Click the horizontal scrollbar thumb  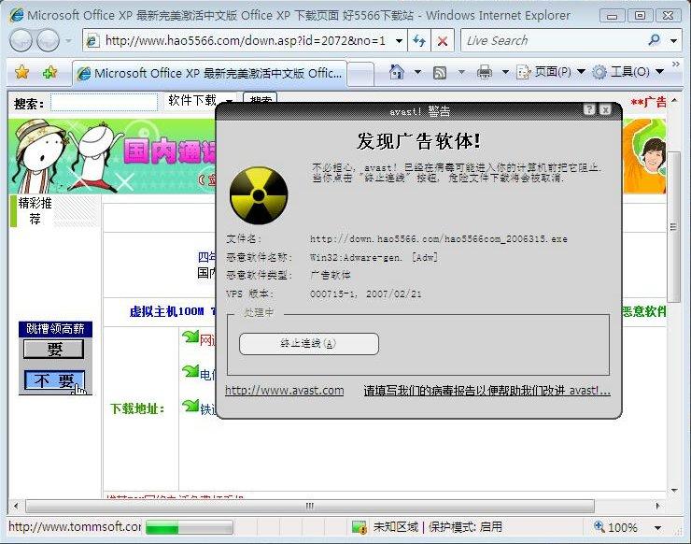(x=310, y=506)
